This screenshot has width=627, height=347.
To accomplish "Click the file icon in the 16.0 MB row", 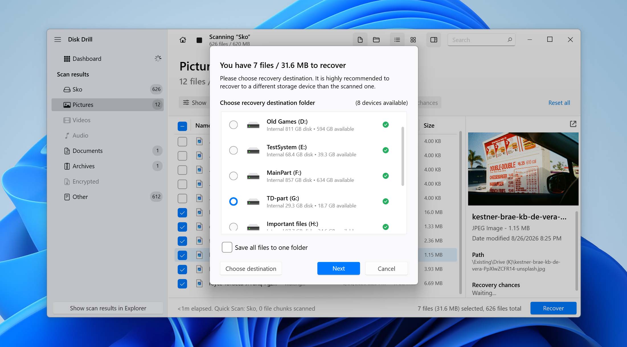I will click(200, 212).
